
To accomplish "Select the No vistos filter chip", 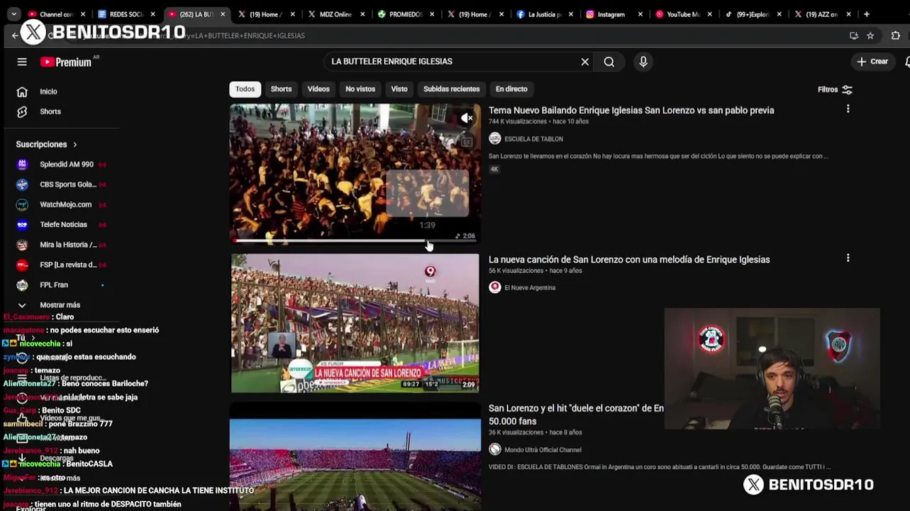I will point(360,89).
